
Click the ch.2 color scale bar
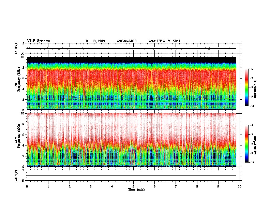(246, 144)
